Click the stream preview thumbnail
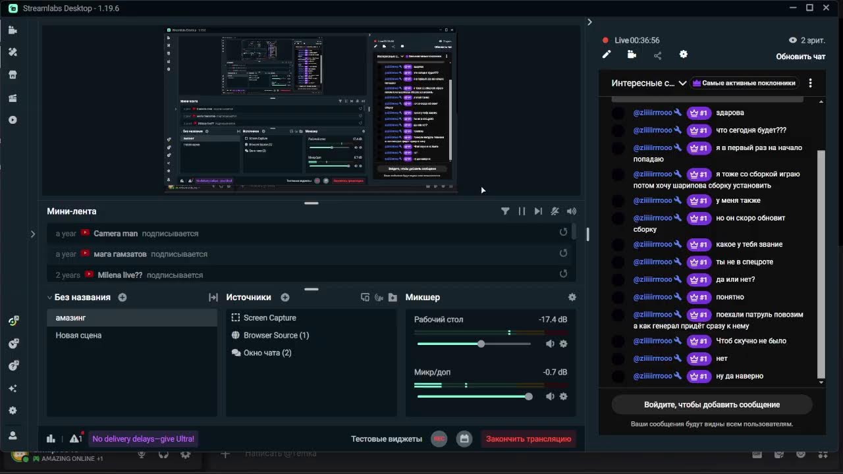This screenshot has width=843, height=474. [x=310, y=110]
